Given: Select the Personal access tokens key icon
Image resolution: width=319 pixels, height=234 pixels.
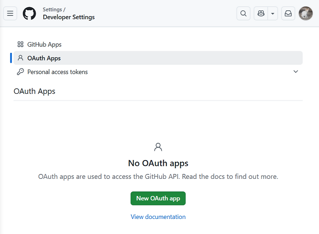Looking at the screenshot, I should [20, 72].
